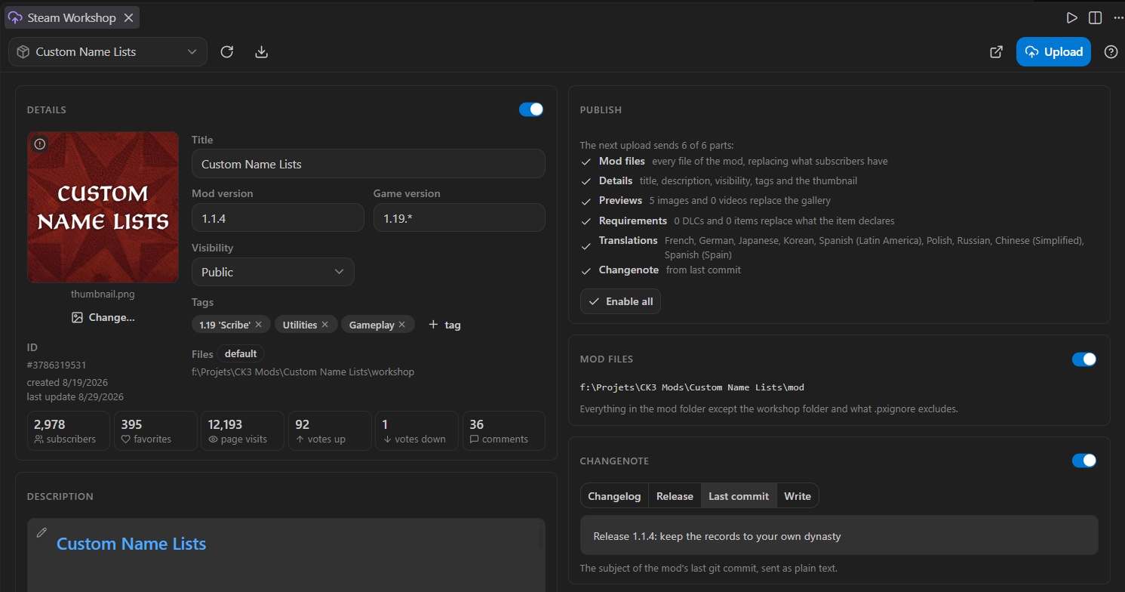The image size is (1125, 592).
Task: Click the mod folder path in Mod Files
Action: (x=692, y=387)
